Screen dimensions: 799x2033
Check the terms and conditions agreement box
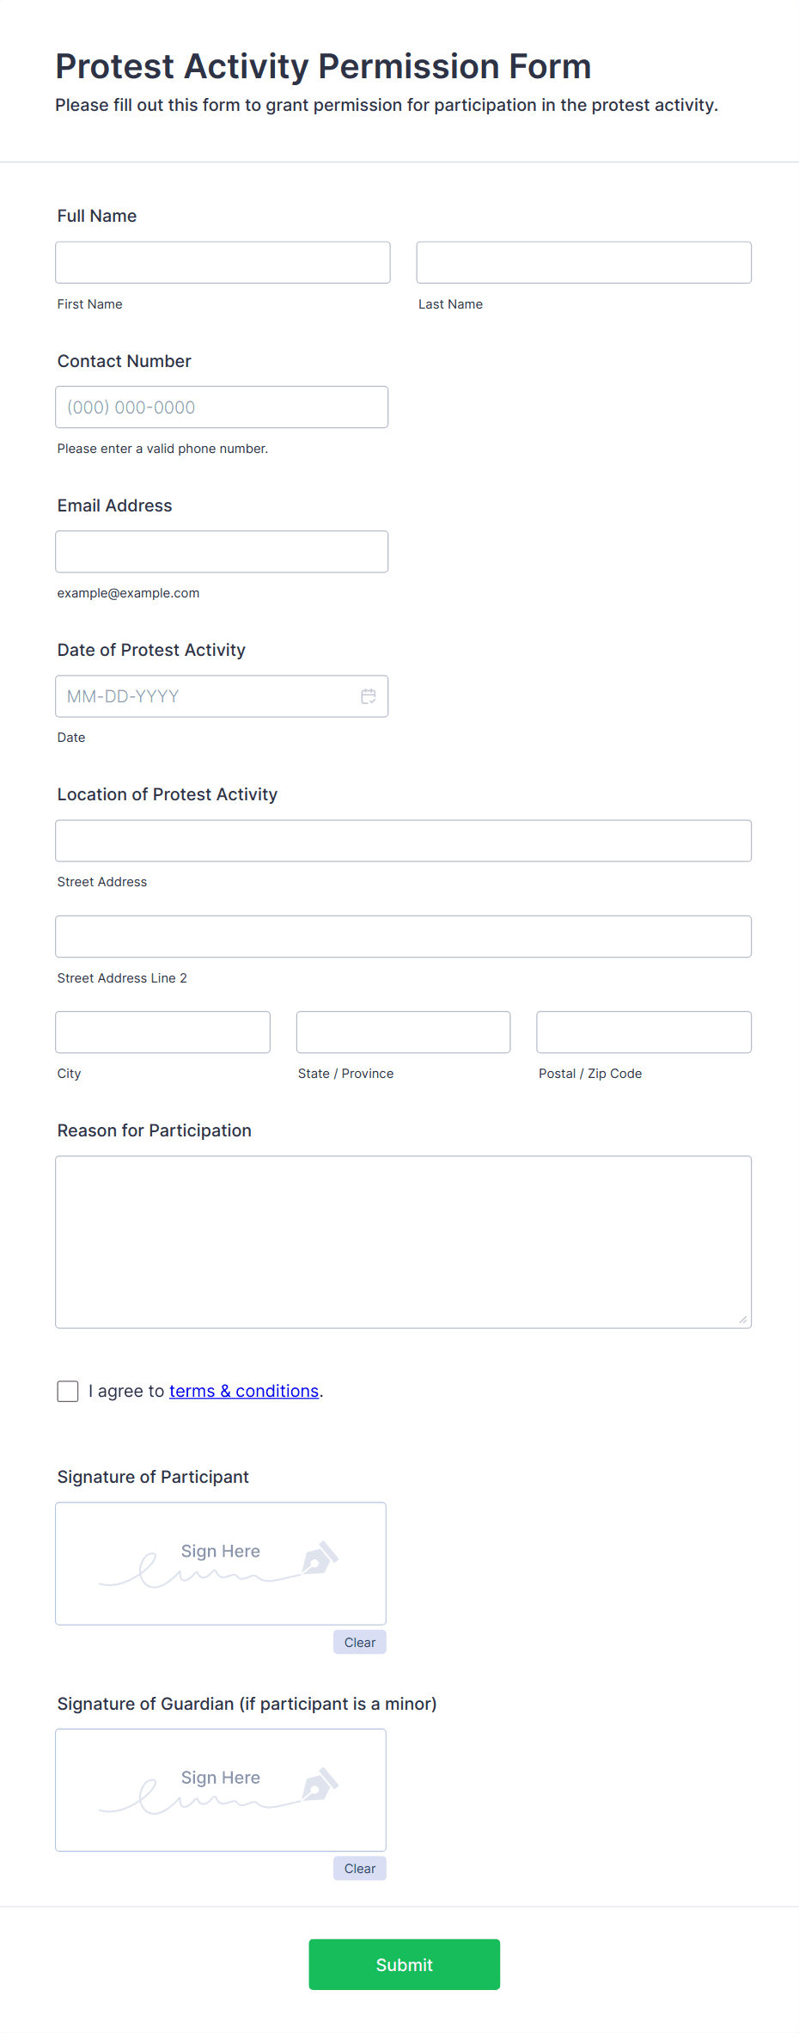(x=67, y=1391)
